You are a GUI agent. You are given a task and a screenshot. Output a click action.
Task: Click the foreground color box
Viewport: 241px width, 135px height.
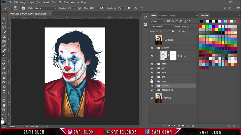[x=3, y=122]
